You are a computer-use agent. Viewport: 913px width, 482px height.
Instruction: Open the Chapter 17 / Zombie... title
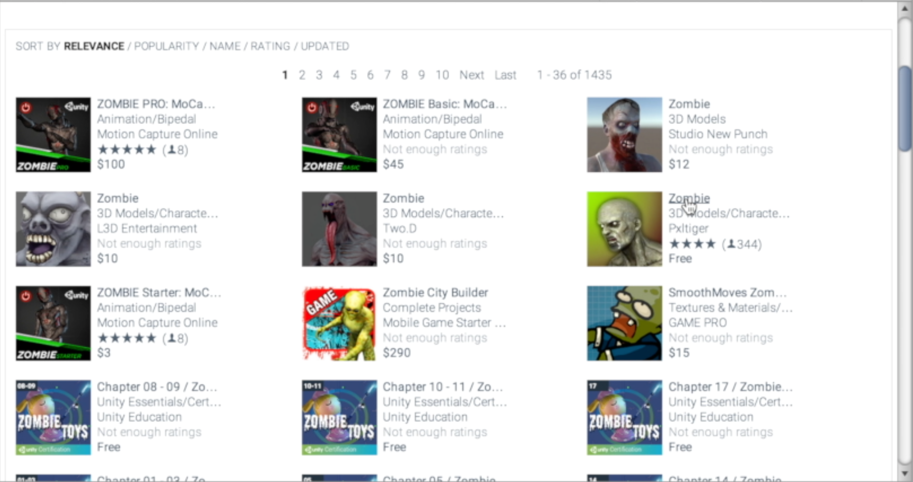731,387
